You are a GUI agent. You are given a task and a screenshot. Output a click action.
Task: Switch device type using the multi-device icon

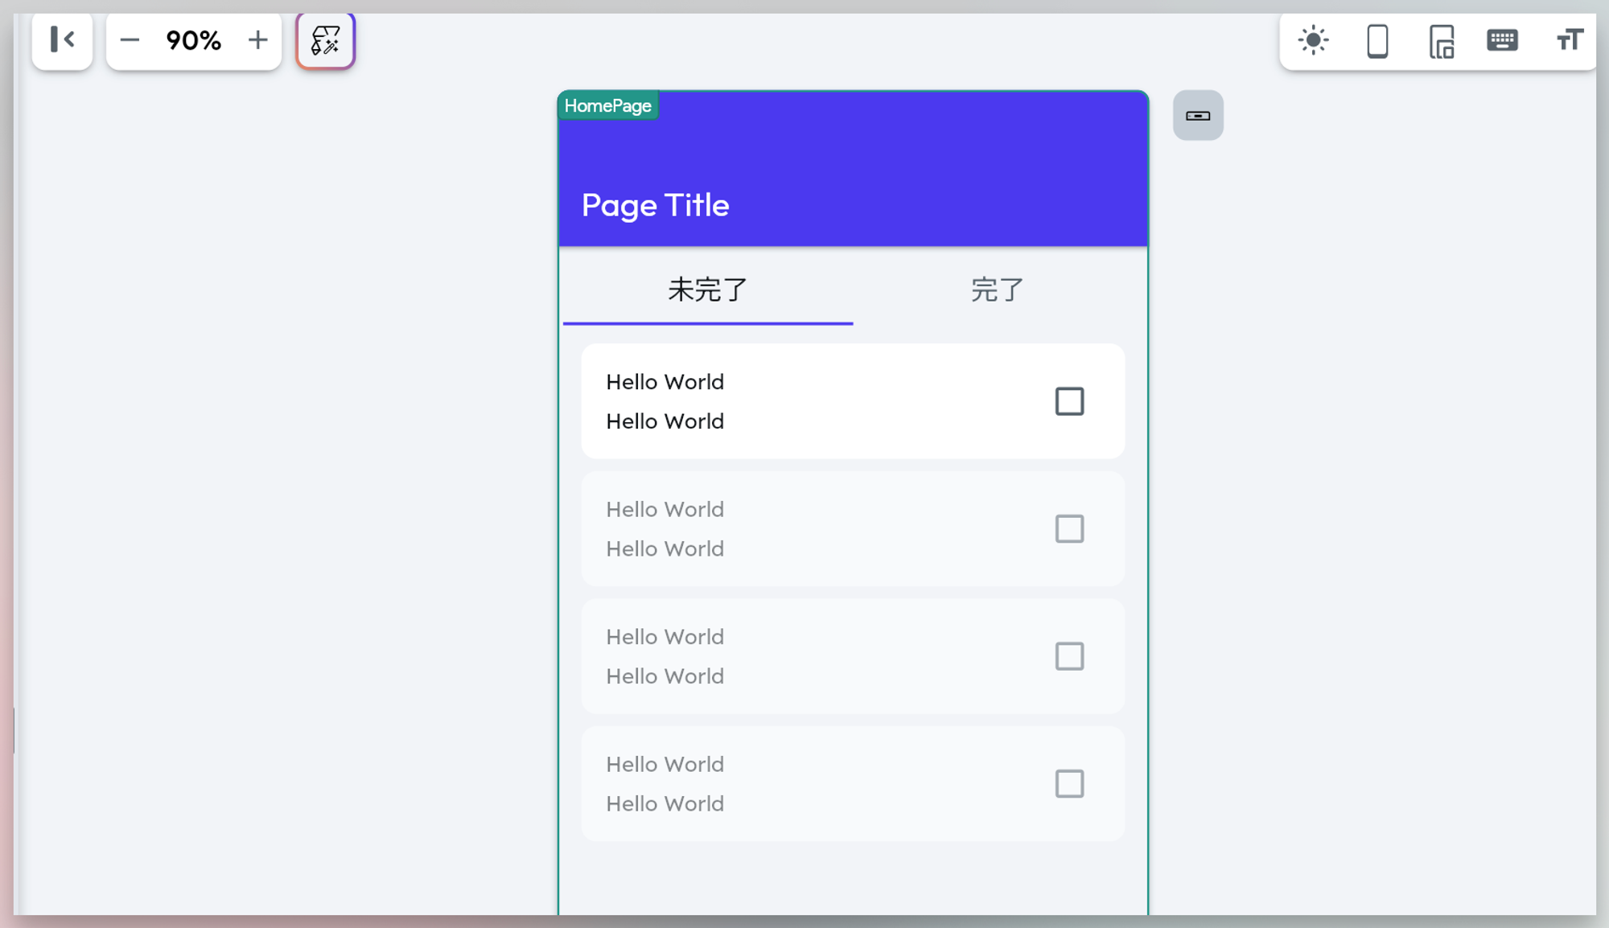[x=1440, y=40]
